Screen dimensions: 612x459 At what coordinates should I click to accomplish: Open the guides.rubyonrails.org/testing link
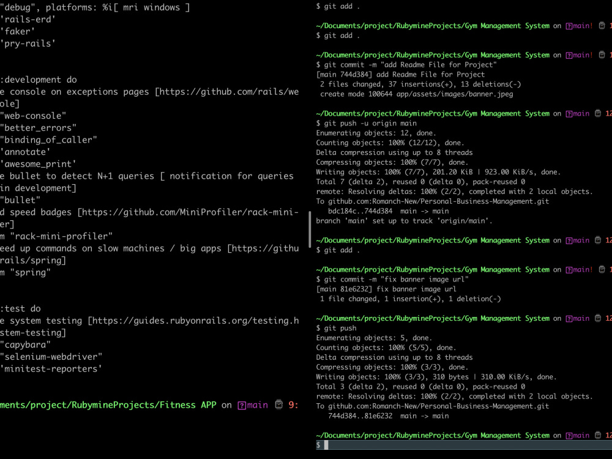[x=195, y=321]
